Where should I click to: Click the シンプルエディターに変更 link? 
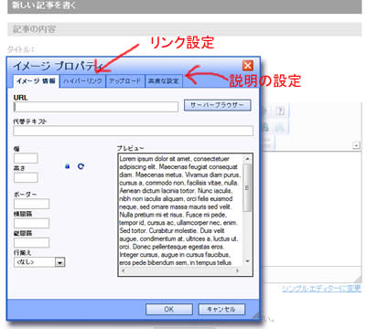tap(321, 288)
